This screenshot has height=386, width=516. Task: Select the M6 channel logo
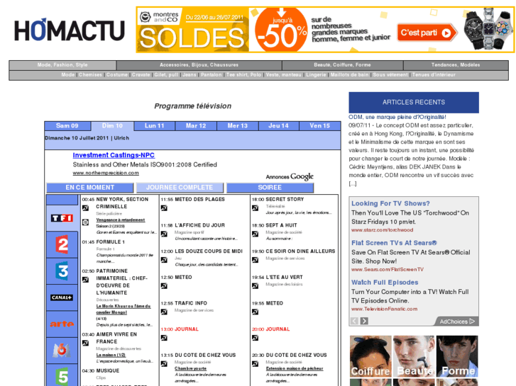point(62,351)
